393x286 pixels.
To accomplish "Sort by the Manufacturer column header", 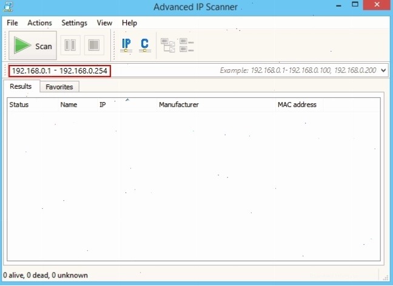I will [216, 104].
